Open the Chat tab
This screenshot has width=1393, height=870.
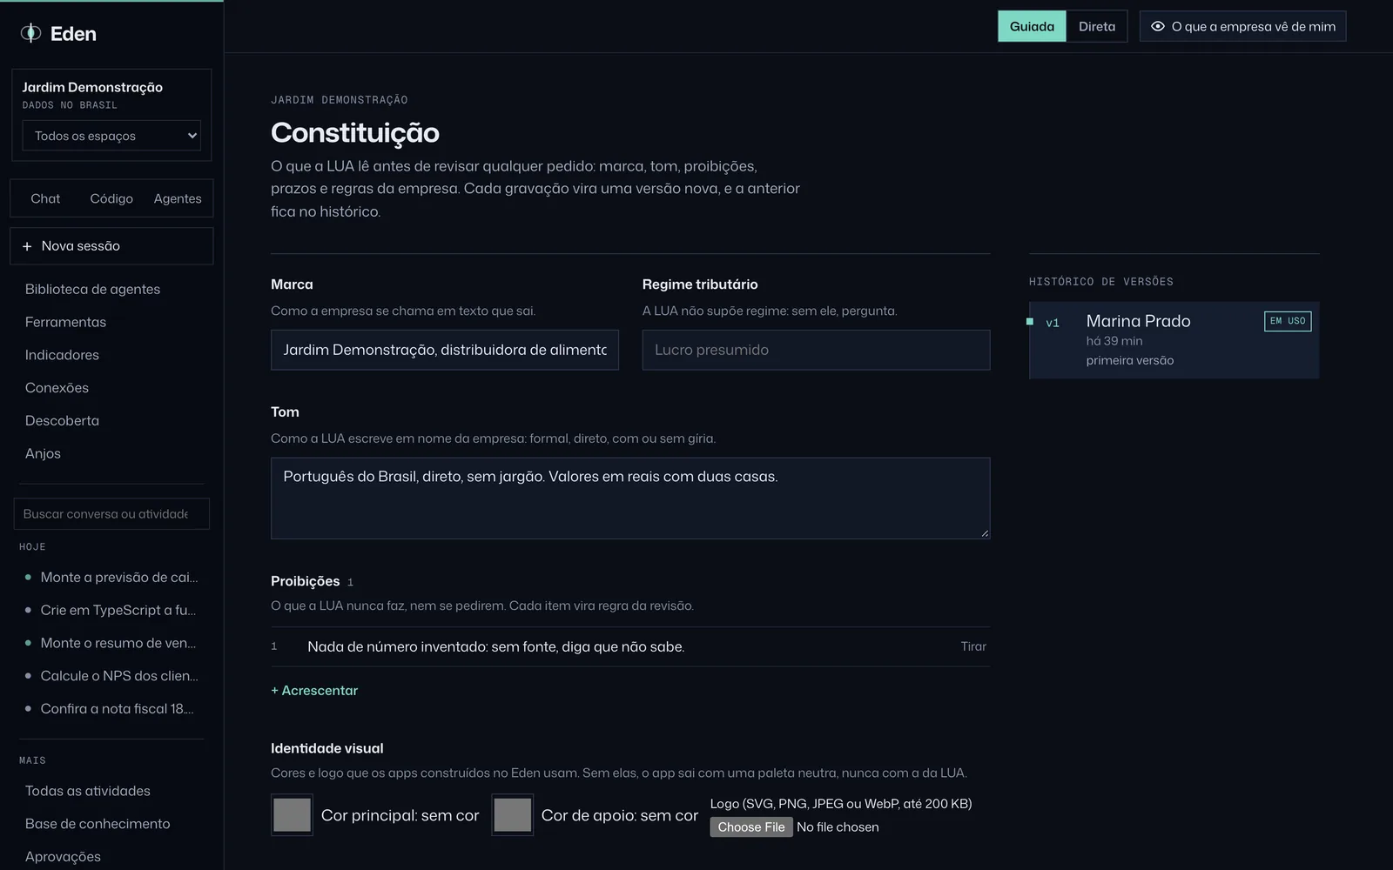click(45, 198)
